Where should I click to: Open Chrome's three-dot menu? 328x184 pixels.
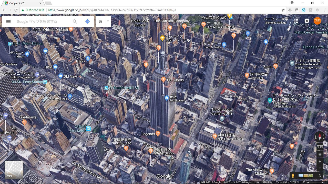click(x=324, y=10)
